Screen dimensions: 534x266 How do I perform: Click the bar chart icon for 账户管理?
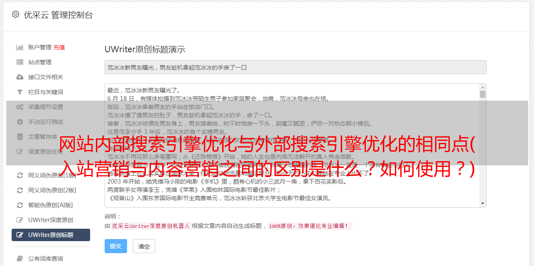pyautogui.click(x=20, y=47)
